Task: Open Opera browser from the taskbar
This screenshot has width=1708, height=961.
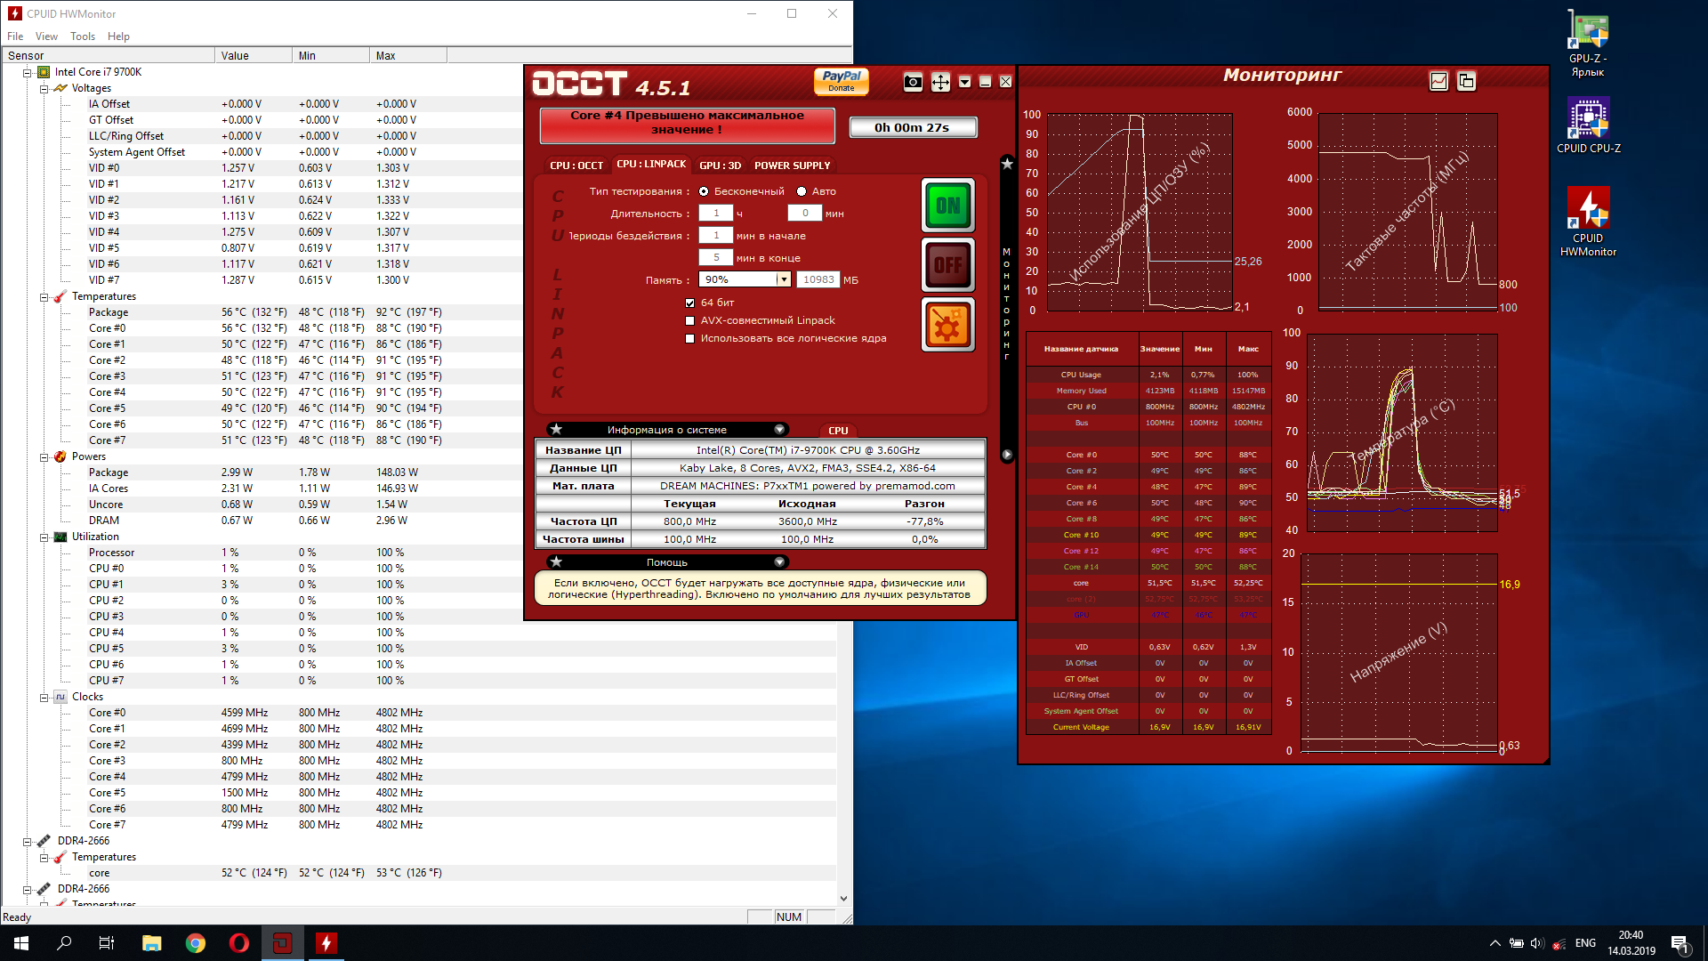Action: (x=238, y=943)
